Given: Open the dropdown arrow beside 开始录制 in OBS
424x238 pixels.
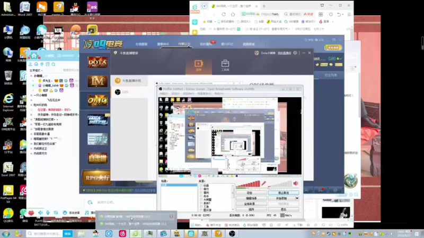Looking at the screenshot, I should [297, 198].
